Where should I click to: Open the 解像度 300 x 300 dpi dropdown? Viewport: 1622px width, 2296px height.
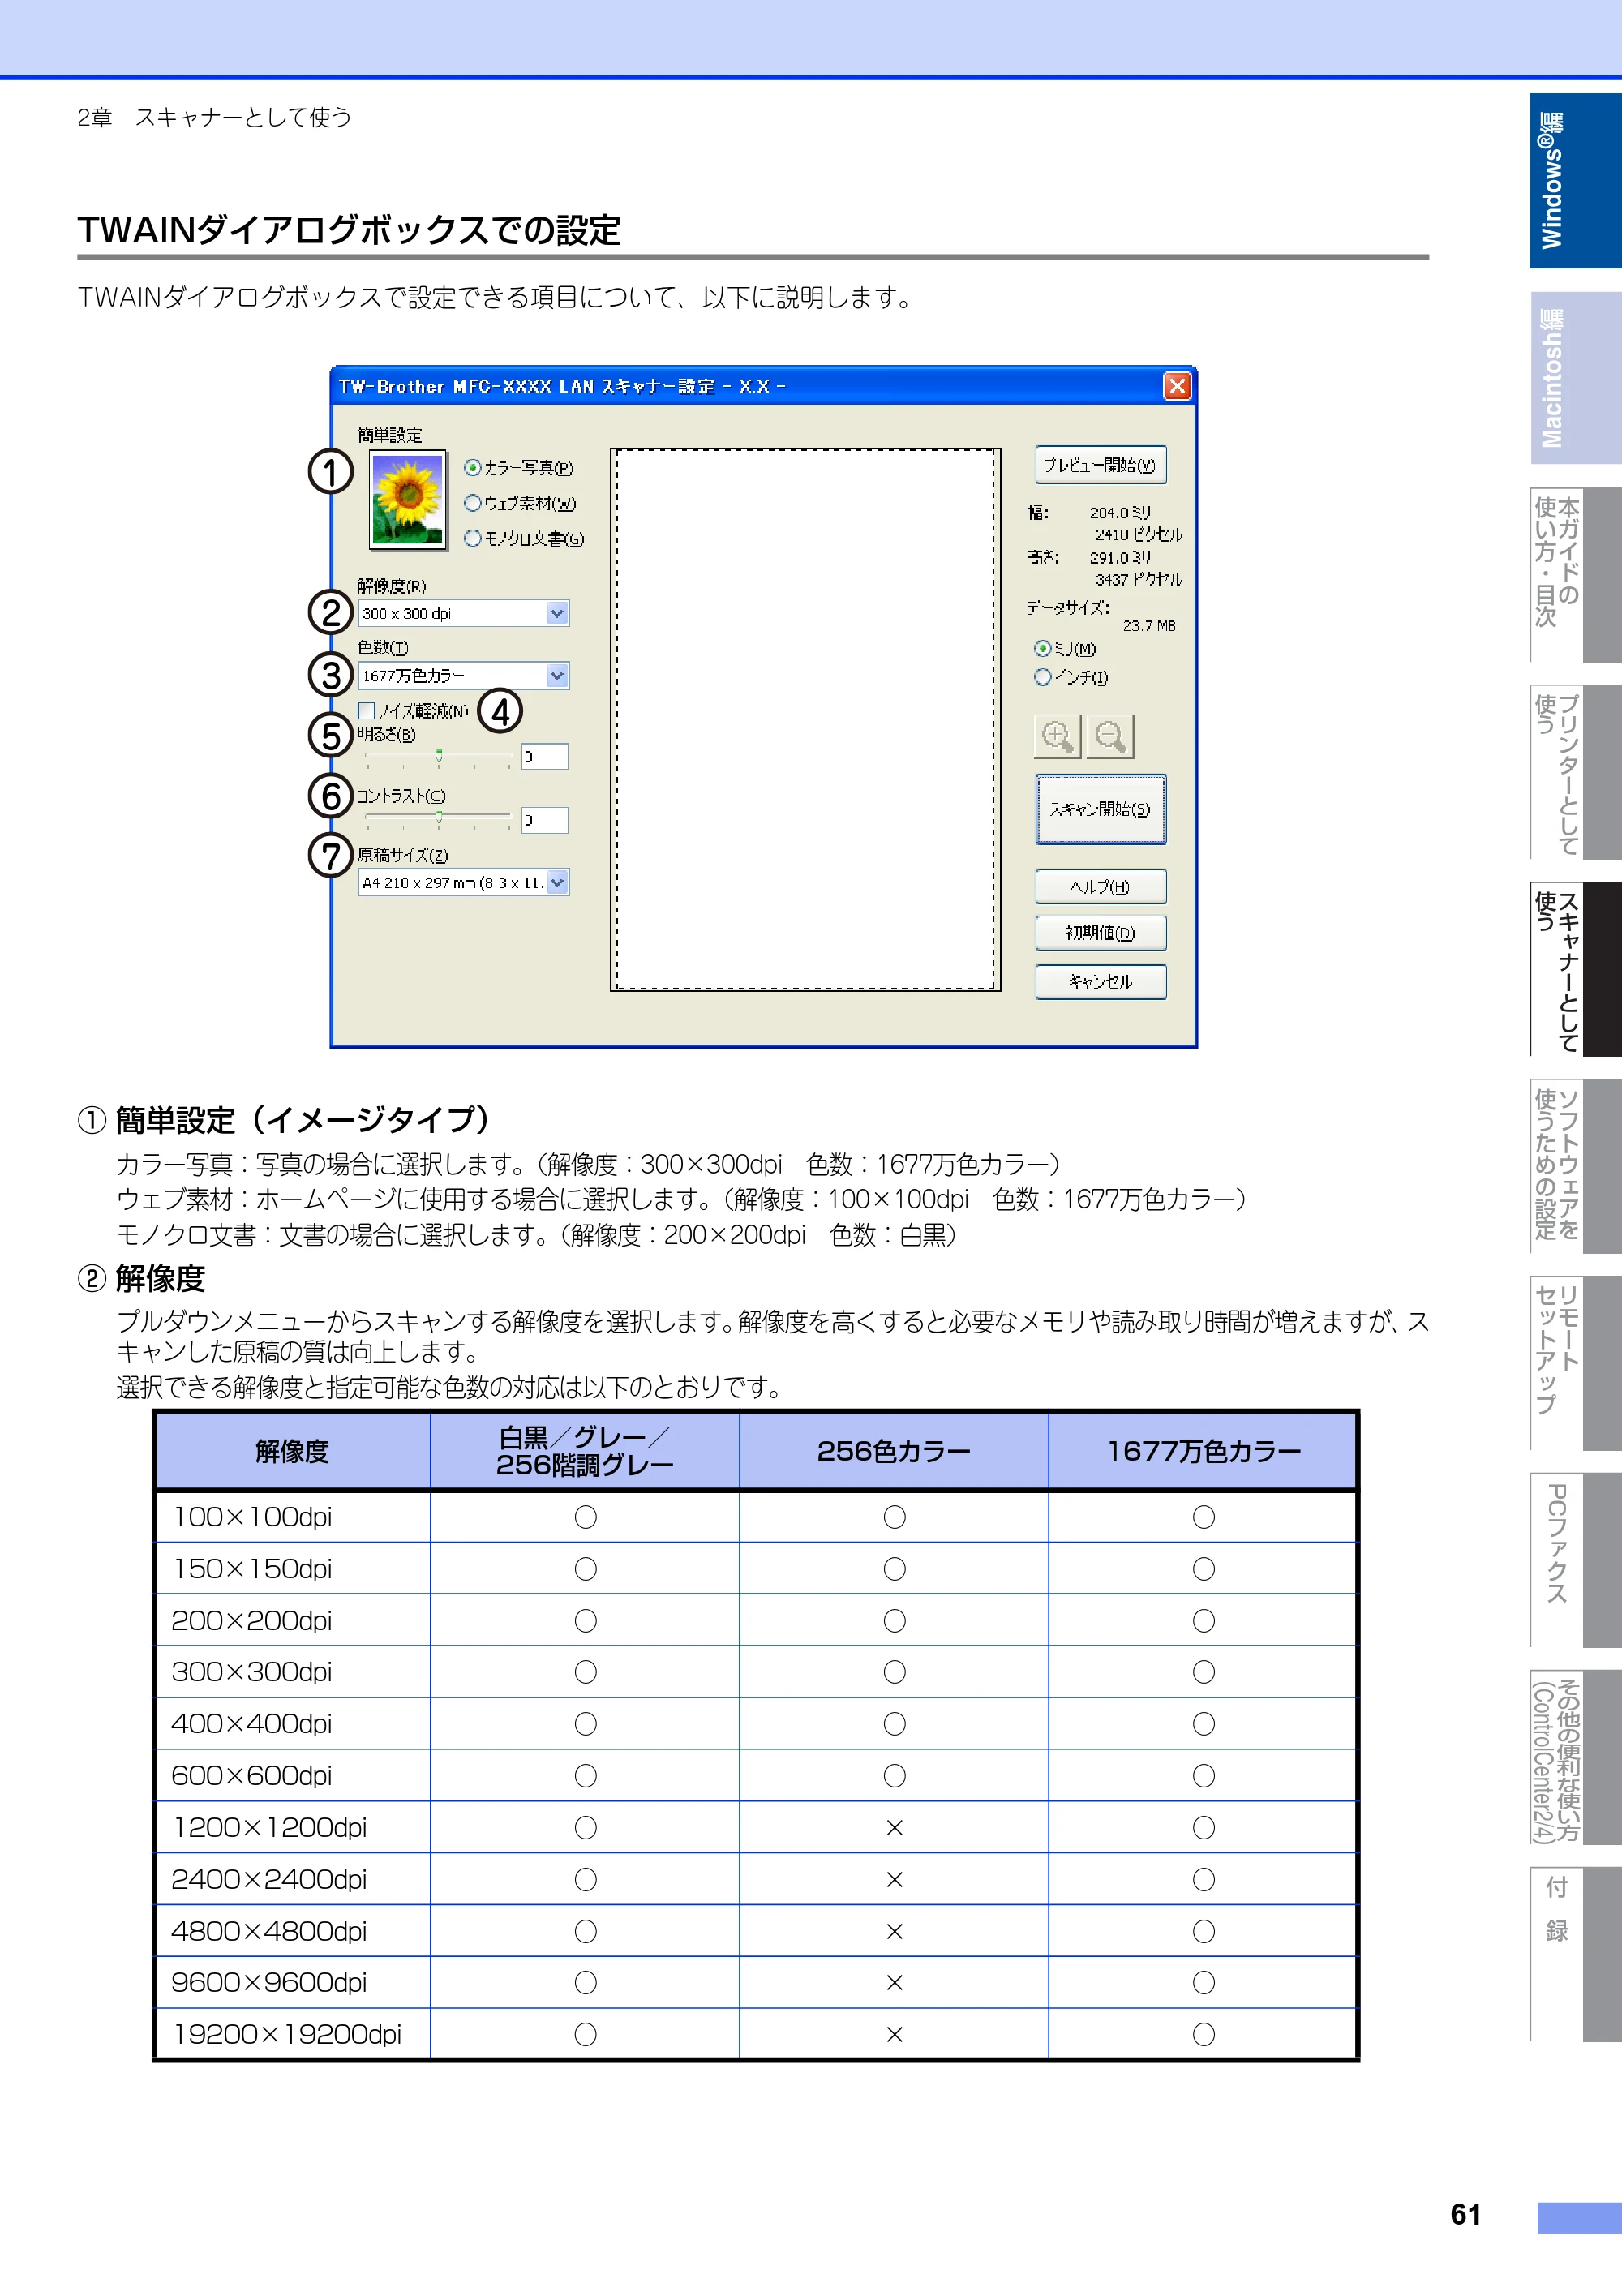click(464, 613)
